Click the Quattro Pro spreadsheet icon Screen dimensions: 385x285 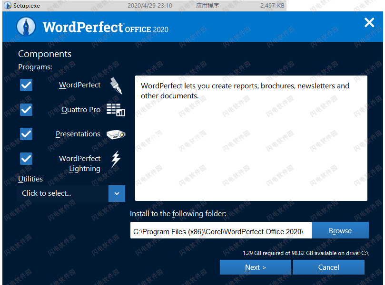point(116,110)
